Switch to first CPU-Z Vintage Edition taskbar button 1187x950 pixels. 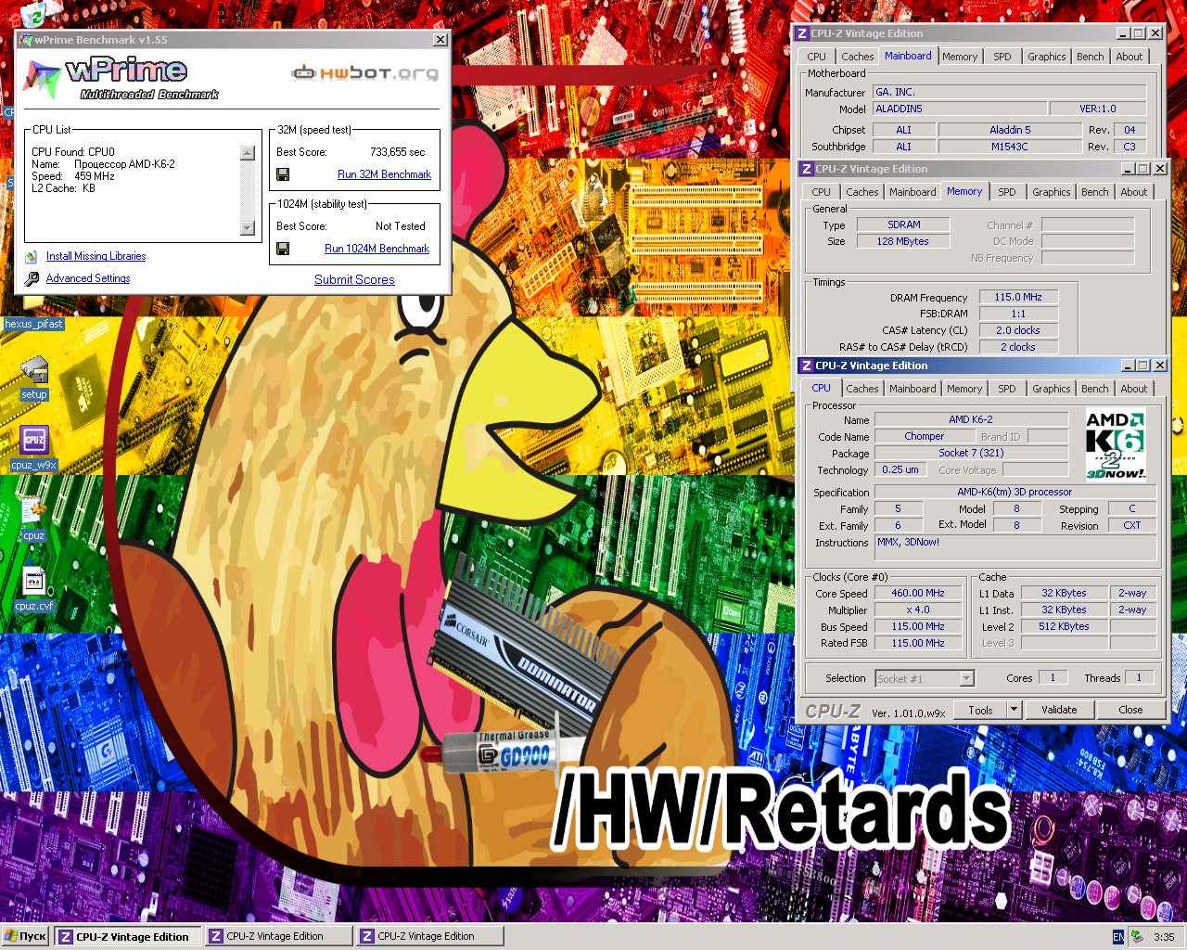[128, 937]
